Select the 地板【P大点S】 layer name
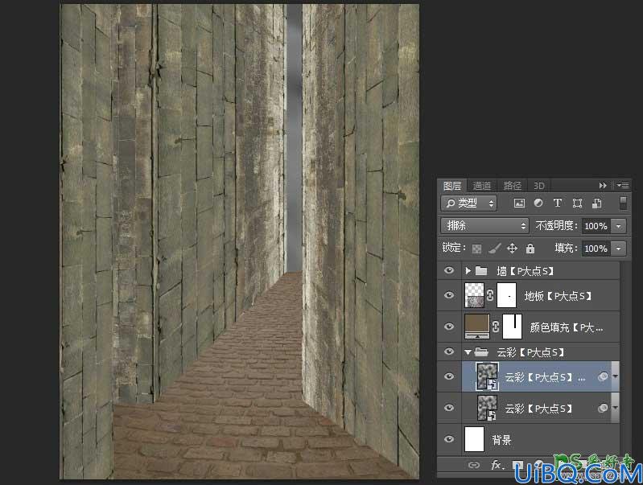 point(559,296)
